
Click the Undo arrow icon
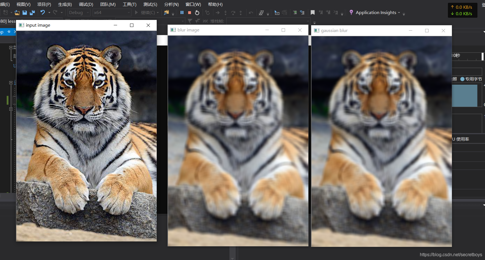click(x=43, y=12)
